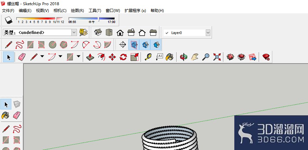Select the Tape Measure tool
This screenshot has height=150, width=308.
point(148,57)
